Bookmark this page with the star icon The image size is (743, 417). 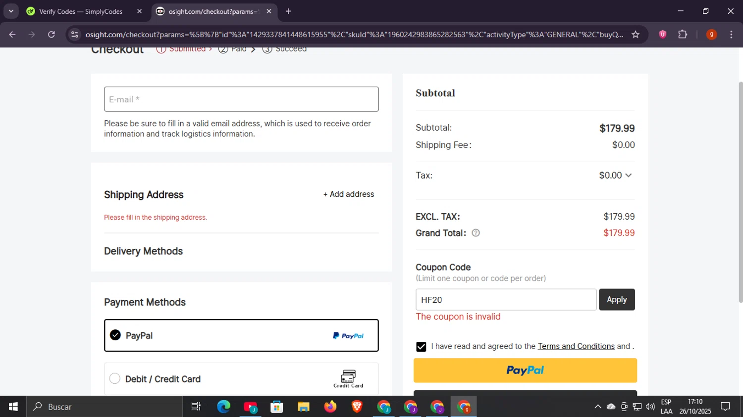tap(636, 35)
